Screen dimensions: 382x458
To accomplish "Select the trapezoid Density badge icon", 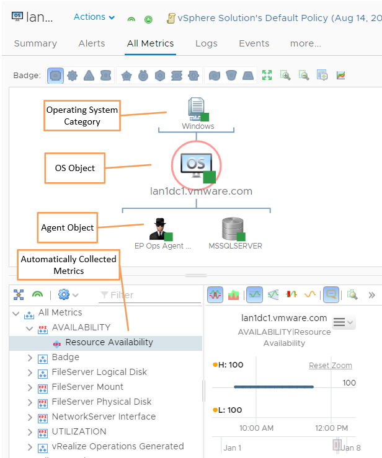I will point(248,76).
